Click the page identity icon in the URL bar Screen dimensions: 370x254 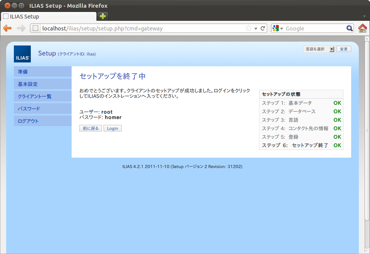[x=35, y=28]
